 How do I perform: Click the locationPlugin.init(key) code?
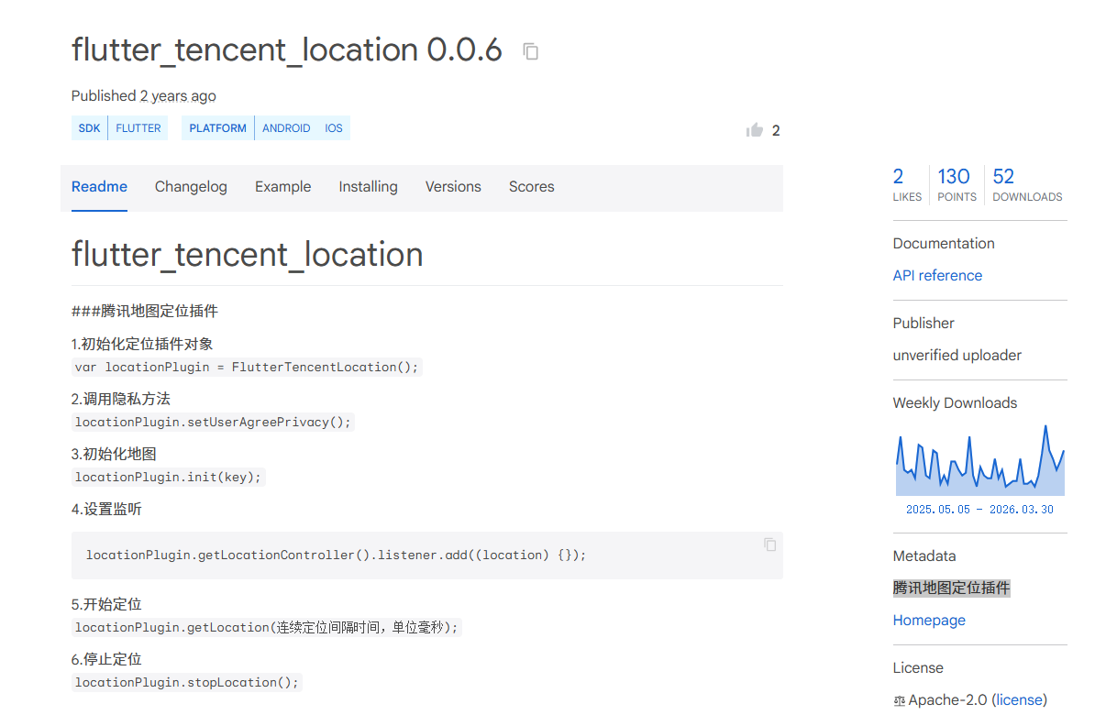[x=169, y=477]
